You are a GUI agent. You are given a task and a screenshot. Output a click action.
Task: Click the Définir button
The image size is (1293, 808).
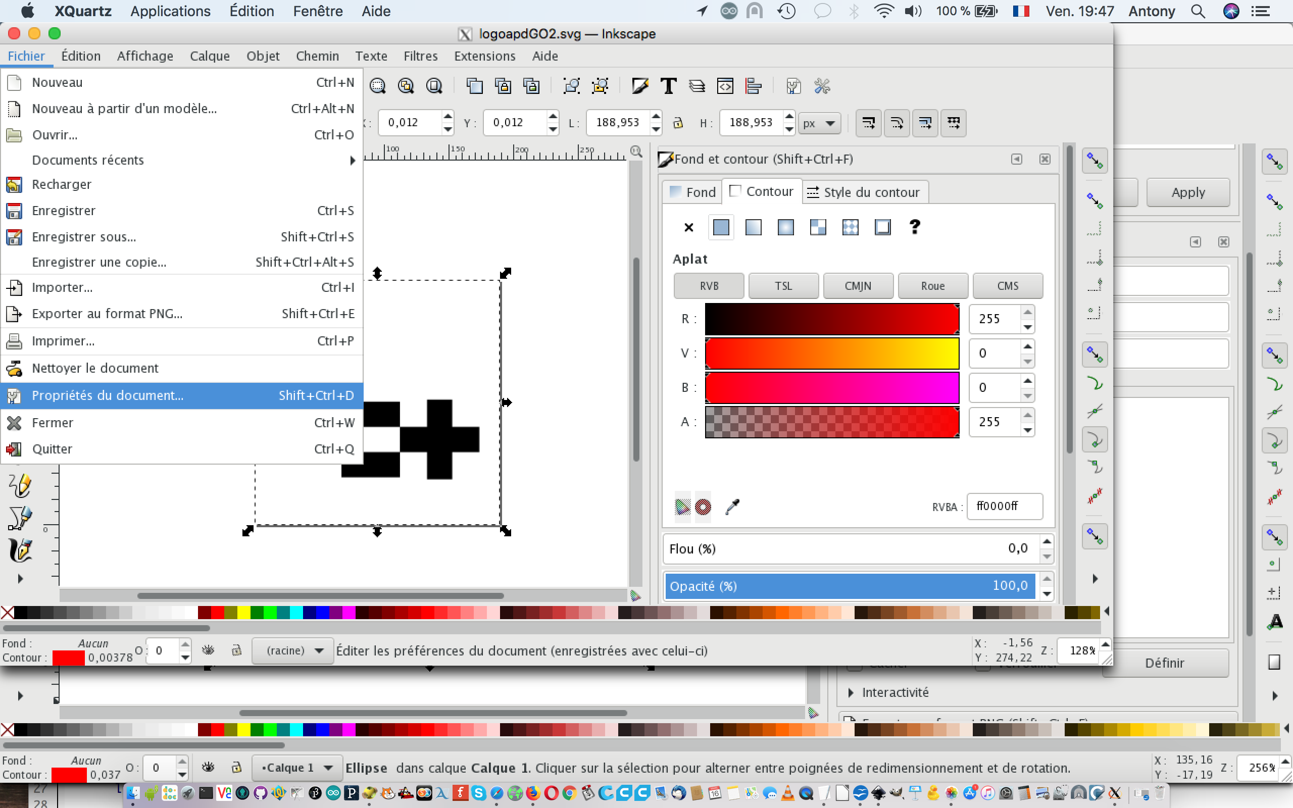(x=1165, y=663)
